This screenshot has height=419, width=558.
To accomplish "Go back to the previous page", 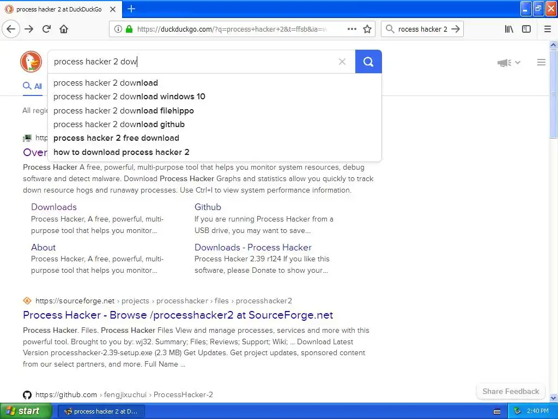I will pos(11,29).
